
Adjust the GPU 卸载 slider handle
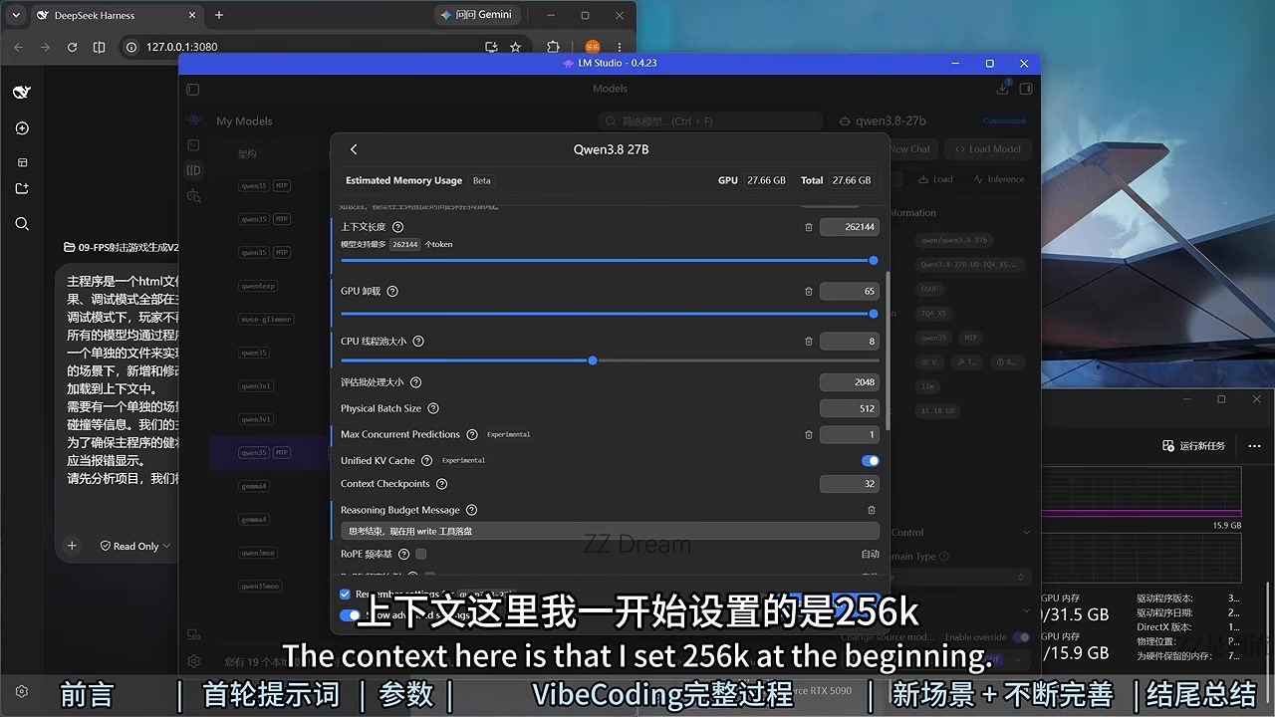874,314
